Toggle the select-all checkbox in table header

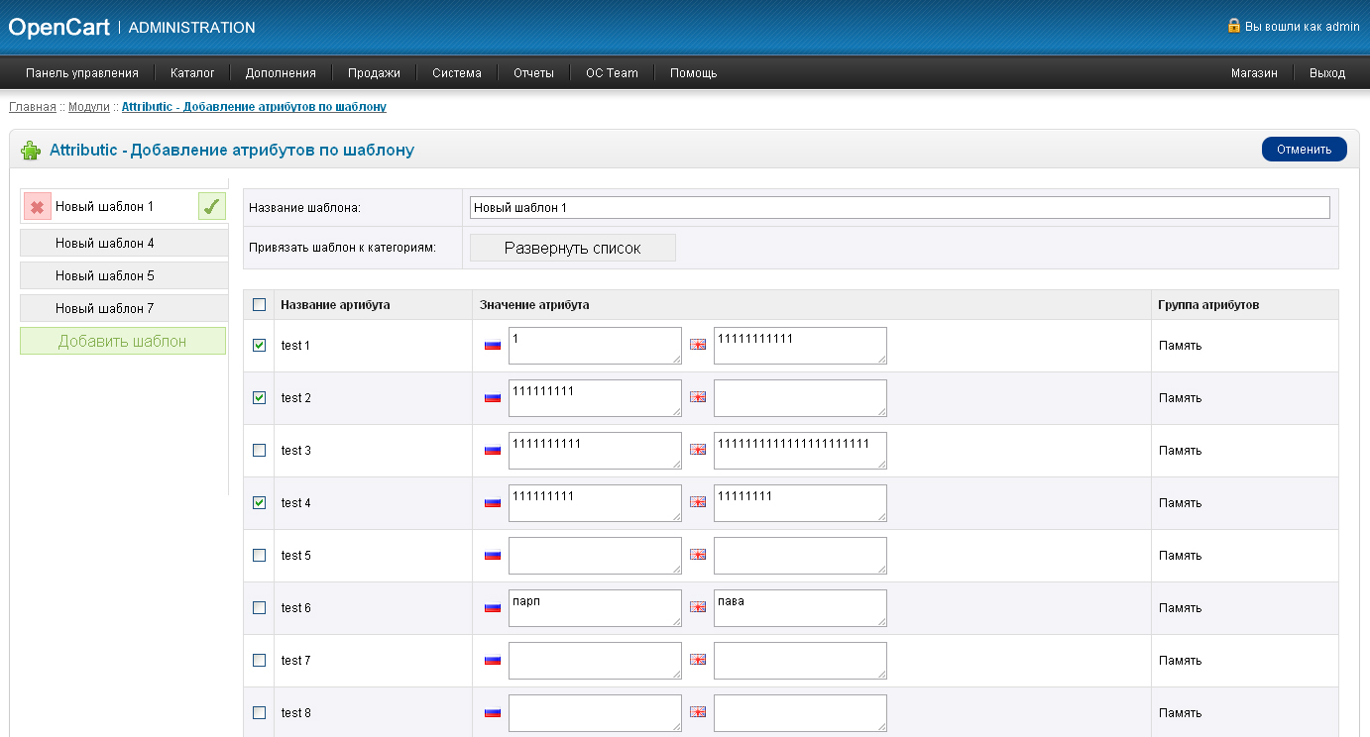(x=260, y=305)
